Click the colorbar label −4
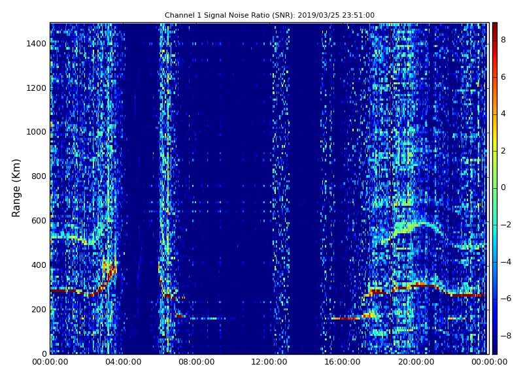Image resolution: width=523 pixels, height=392 pixels. click(506, 262)
